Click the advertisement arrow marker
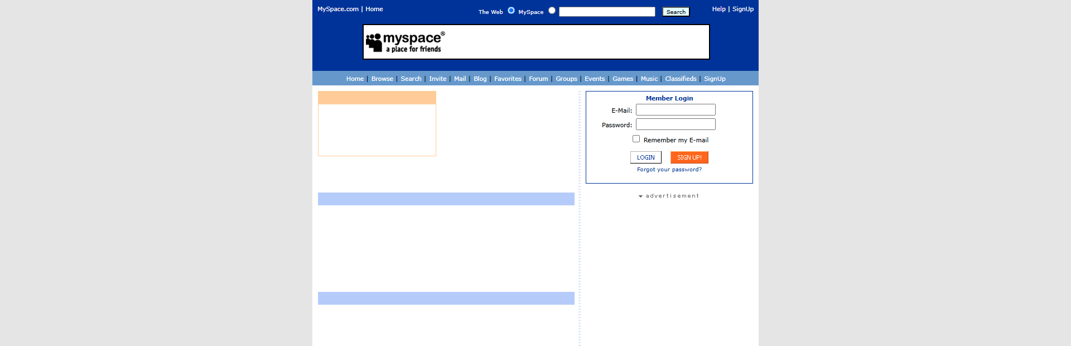Image resolution: width=1071 pixels, height=346 pixels. [640, 196]
